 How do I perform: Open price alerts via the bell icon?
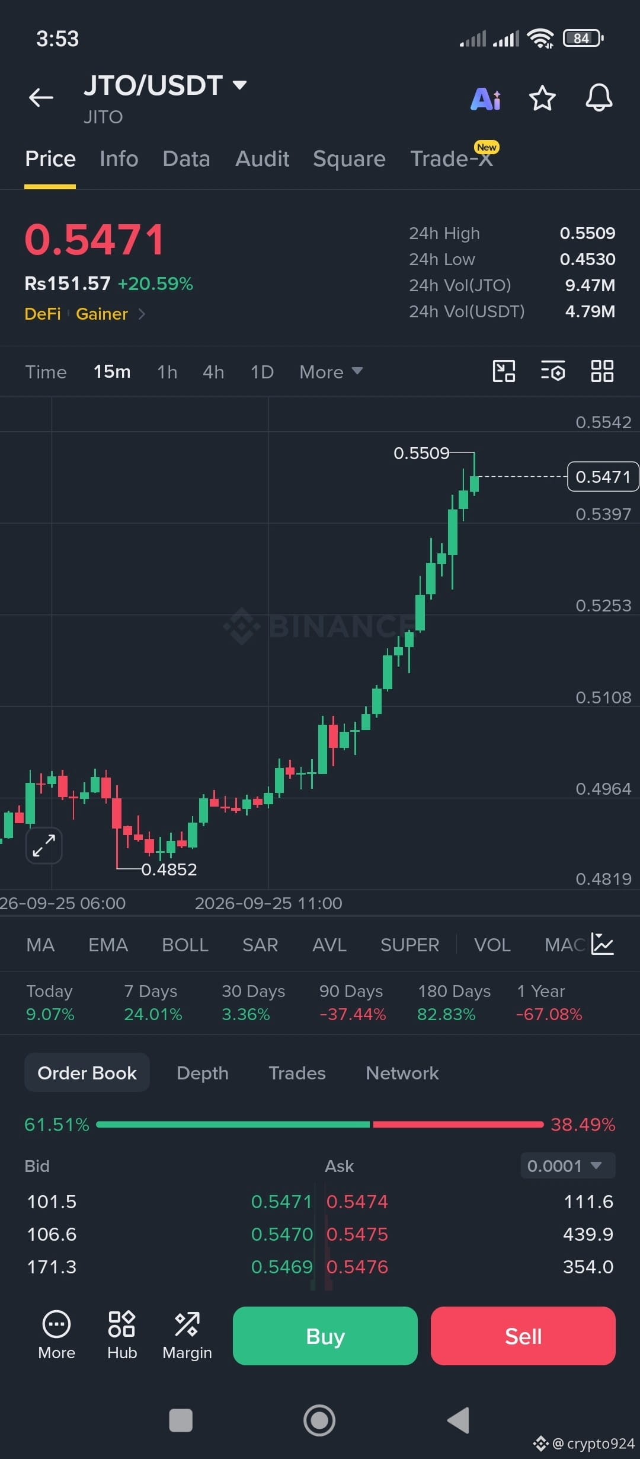(599, 98)
